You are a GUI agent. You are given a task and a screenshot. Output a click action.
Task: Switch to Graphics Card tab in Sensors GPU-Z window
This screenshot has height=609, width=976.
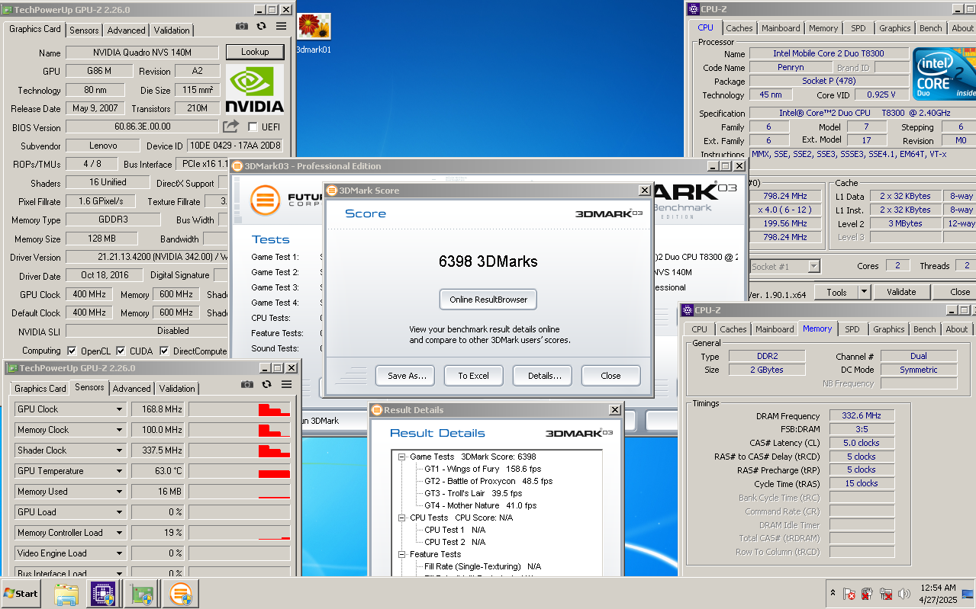point(40,389)
